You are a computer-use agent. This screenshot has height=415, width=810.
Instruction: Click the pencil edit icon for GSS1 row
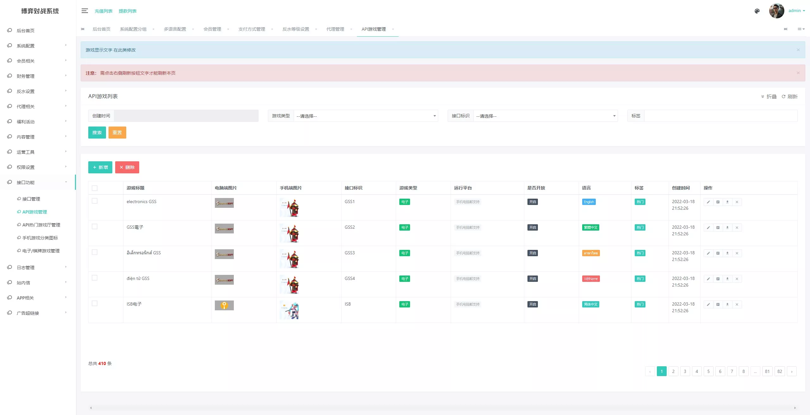[x=708, y=202]
